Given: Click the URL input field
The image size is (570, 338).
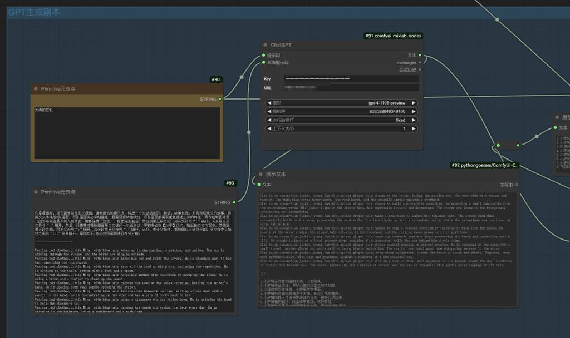Looking at the screenshot, I should pyautogui.click(x=351, y=88).
